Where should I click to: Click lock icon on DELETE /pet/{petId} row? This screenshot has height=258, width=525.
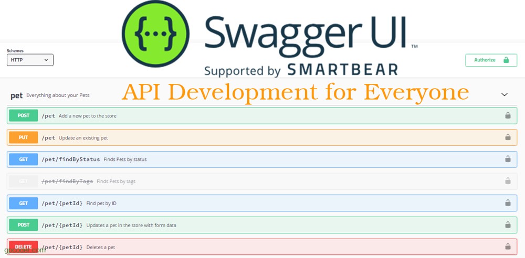coord(508,246)
